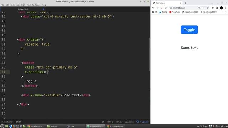
Task: Open the Atom Help menu
Action: [44, 5]
